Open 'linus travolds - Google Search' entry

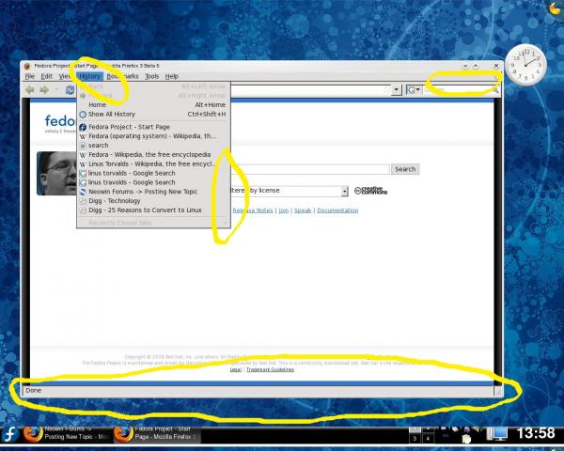(x=153, y=182)
